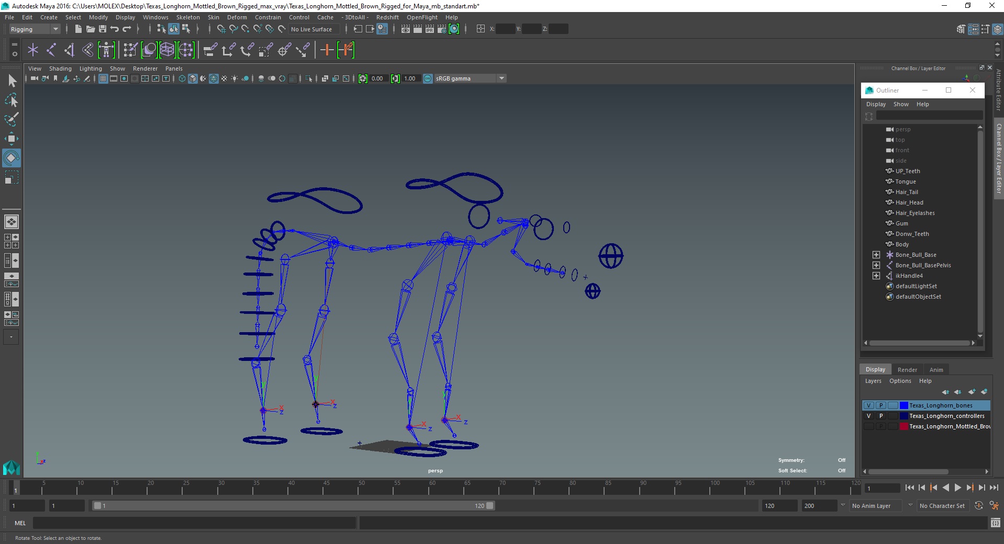Redo the last undone action

pyautogui.click(x=126, y=29)
